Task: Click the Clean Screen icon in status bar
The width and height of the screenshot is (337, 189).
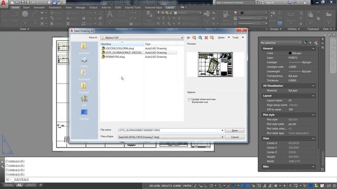Action: [x=329, y=185]
